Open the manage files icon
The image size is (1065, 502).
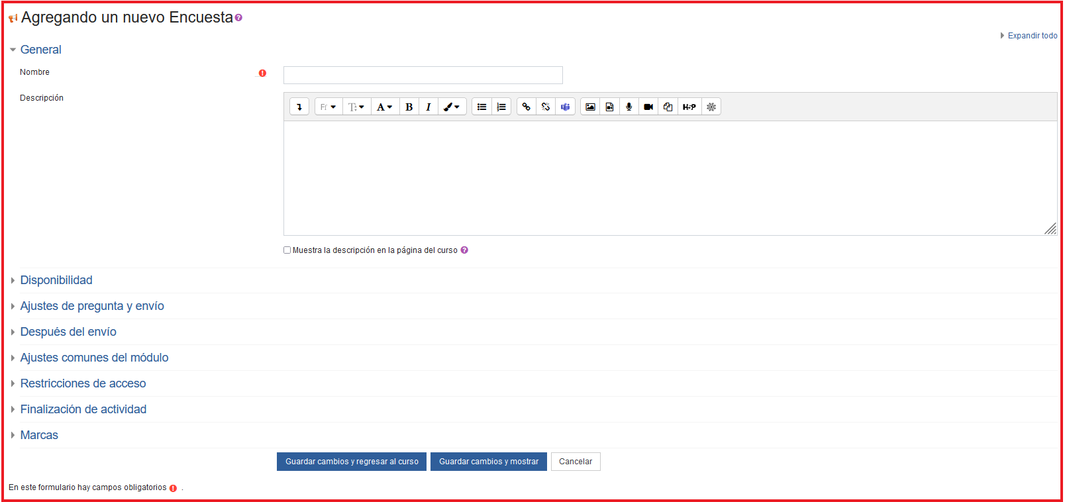(668, 107)
